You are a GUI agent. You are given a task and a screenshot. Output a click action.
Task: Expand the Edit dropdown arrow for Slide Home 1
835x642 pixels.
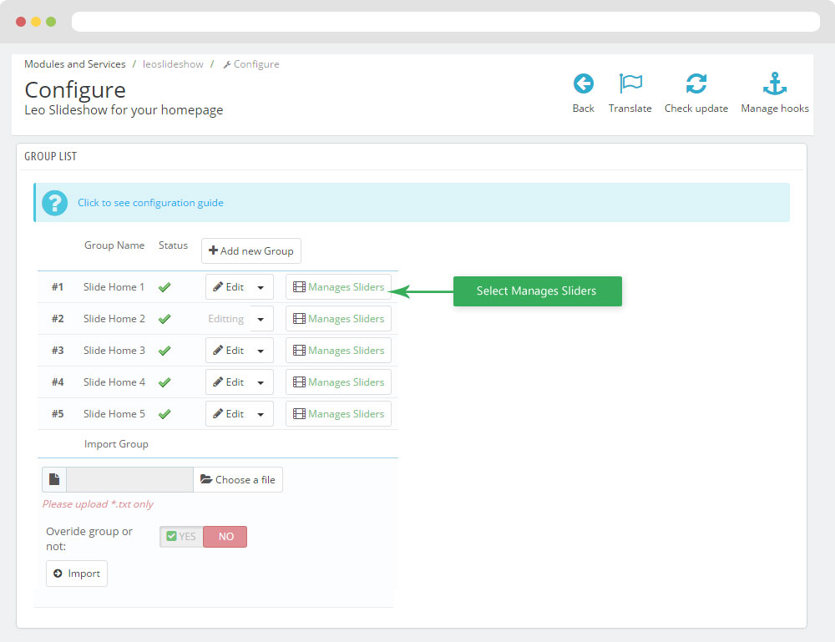click(261, 287)
